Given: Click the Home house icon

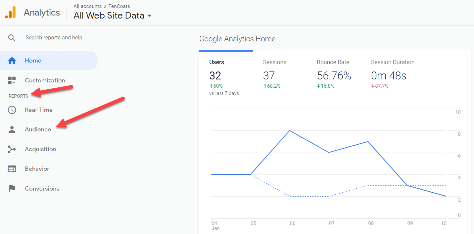Looking at the screenshot, I should (12, 61).
